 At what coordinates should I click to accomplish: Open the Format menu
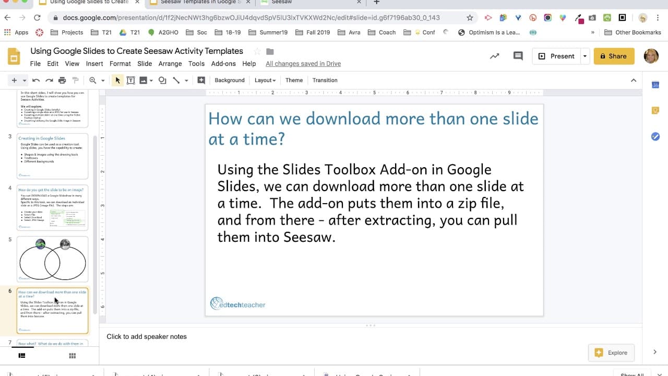pos(120,64)
